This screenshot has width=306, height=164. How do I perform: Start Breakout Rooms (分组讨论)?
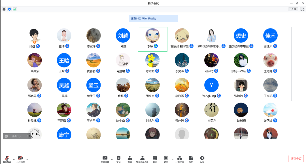pos(179,159)
